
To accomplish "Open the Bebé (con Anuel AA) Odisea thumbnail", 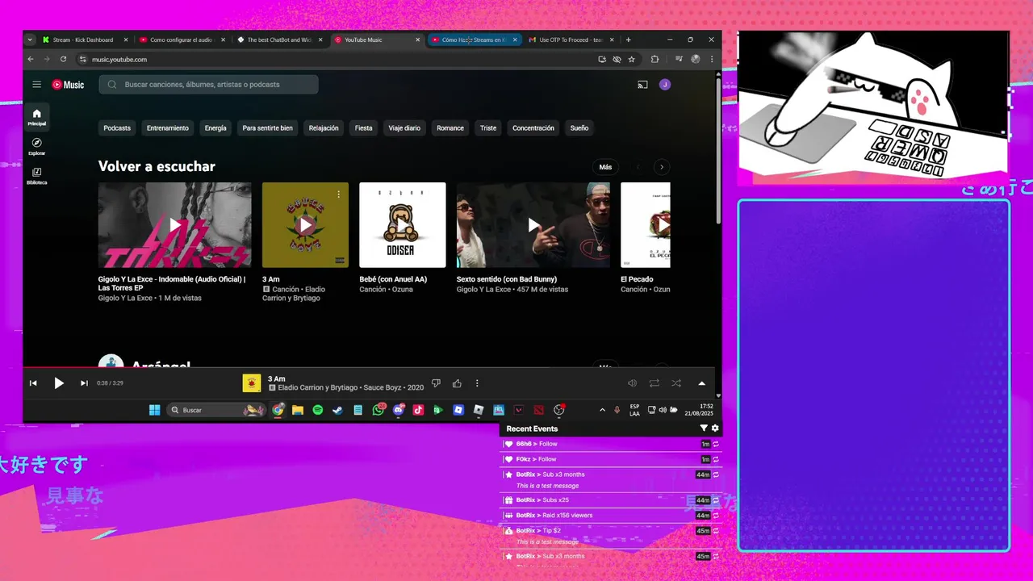I will [403, 225].
